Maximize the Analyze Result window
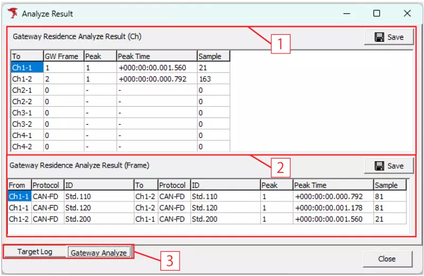Screen dimensions: 424x276 click(376, 14)
